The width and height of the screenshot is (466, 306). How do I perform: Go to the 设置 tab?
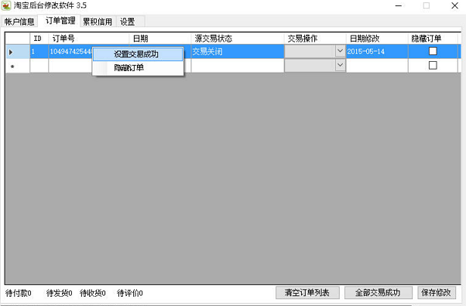click(127, 22)
